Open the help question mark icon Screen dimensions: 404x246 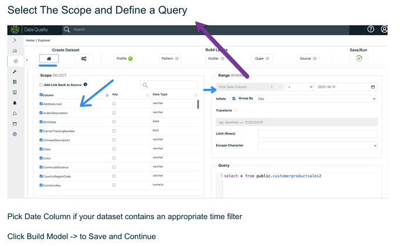(x=371, y=29)
